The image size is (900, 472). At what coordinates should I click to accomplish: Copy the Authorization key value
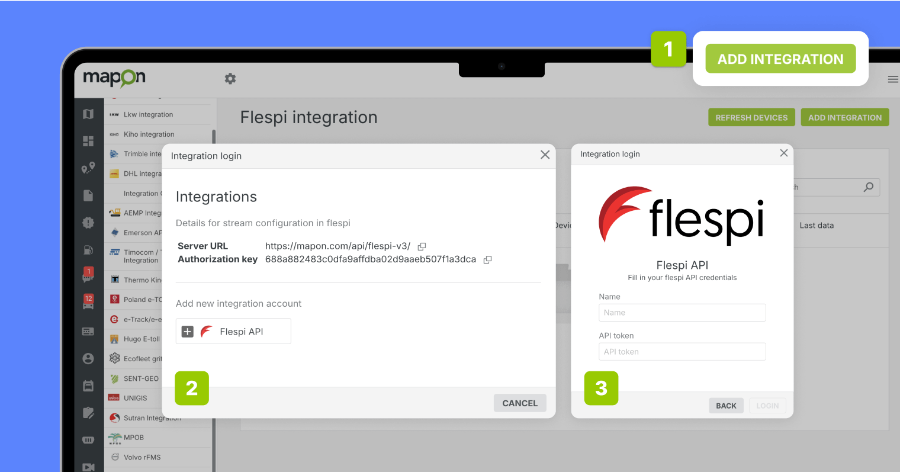pos(487,259)
